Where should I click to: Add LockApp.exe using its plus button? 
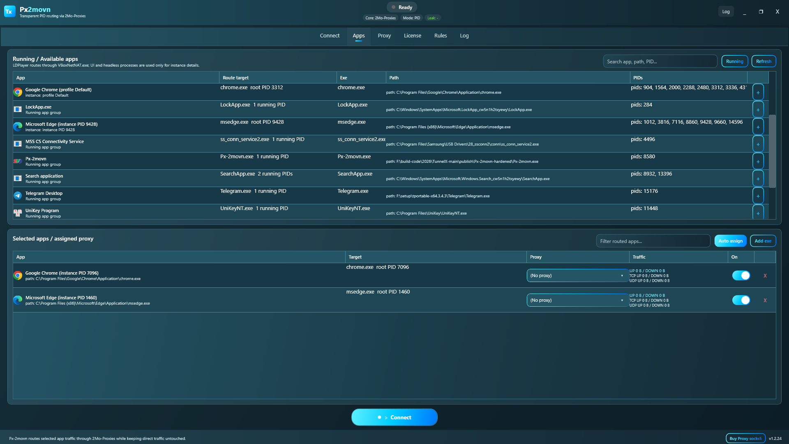pos(758,109)
